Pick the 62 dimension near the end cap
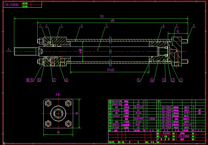This screenshot has height=145, width=208. pos(178,31)
